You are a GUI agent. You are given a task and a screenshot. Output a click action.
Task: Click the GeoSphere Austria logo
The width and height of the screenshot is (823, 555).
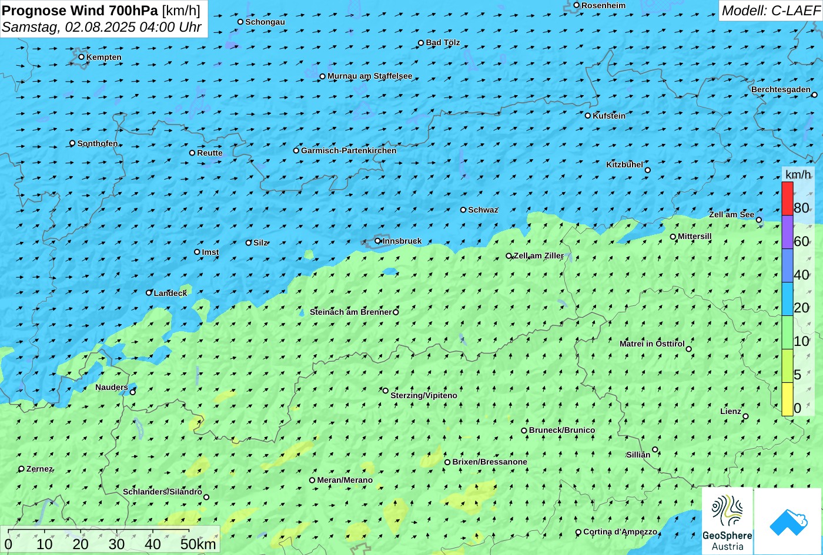pyautogui.click(x=727, y=521)
